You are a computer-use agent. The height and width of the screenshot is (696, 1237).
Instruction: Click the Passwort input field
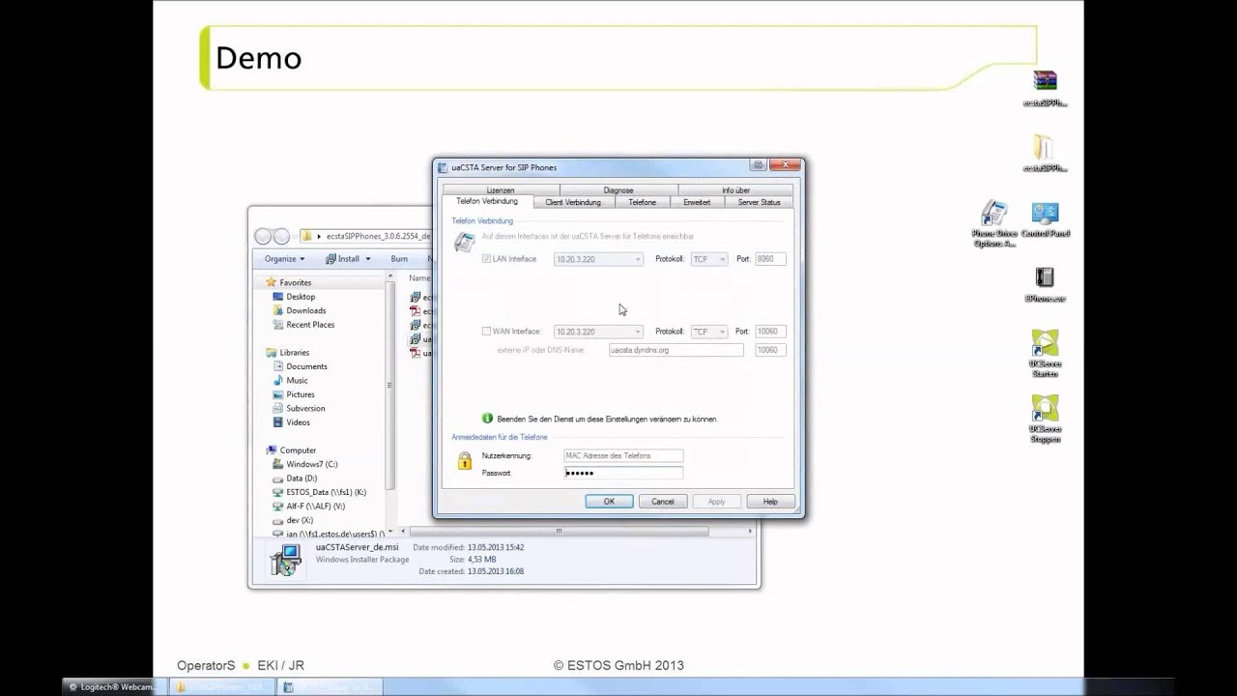(x=623, y=473)
